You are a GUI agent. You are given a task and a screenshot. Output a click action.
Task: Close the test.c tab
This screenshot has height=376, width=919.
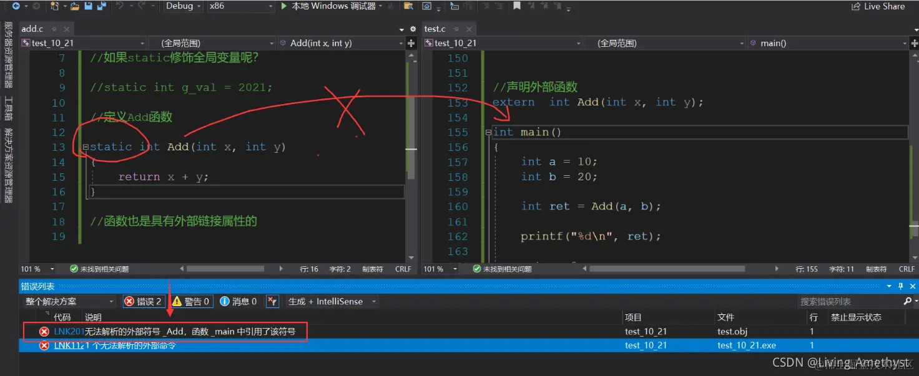[468, 29]
